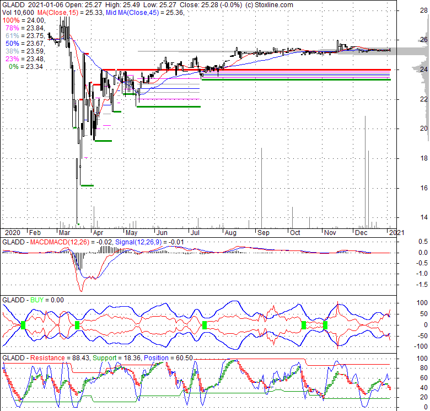Viewport: 430px width, 411px height.
Task: Click the 23% = 23.48 Fibonacci level
Action: pos(25,58)
